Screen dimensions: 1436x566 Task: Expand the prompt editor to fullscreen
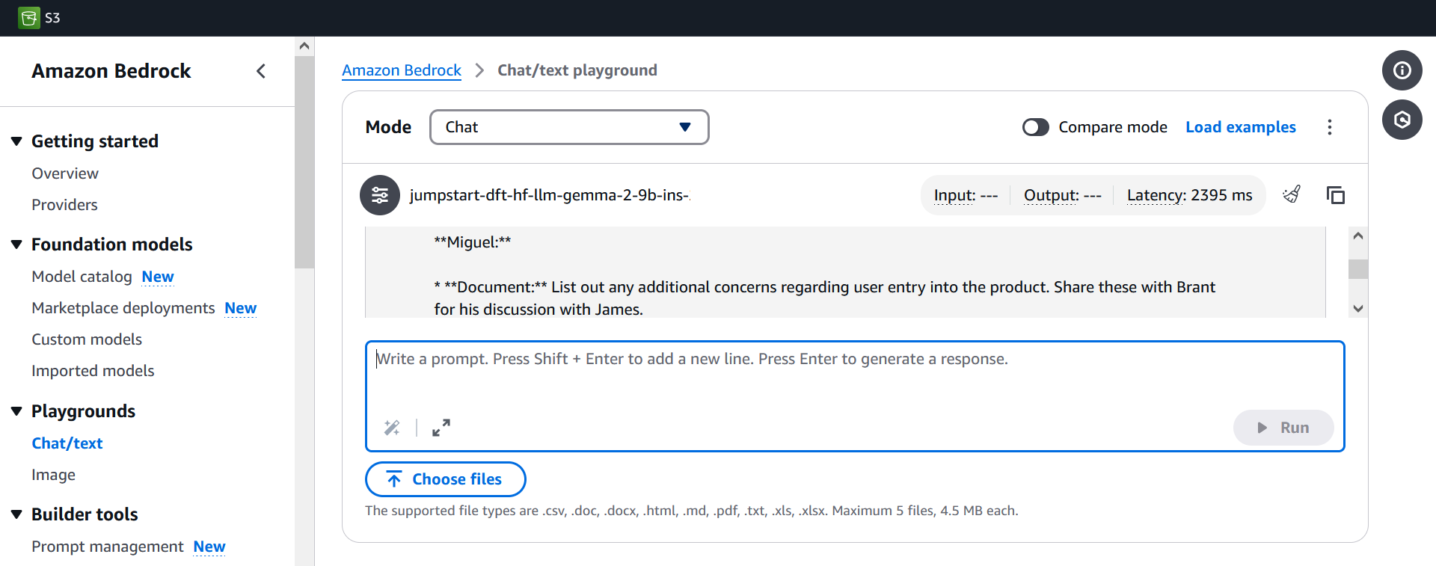[441, 428]
